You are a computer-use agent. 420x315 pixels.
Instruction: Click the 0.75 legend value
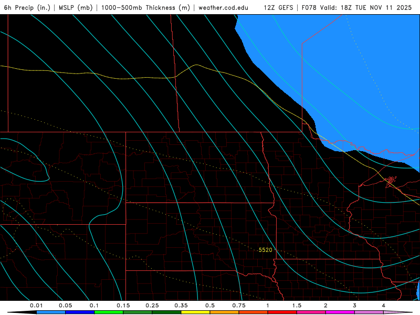pyautogui.click(x=239, y=306)
